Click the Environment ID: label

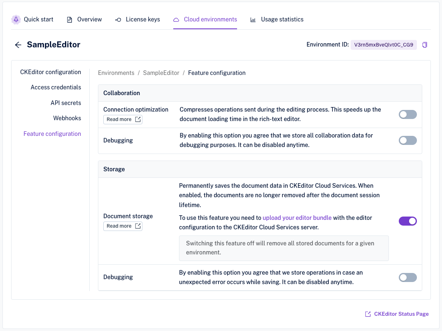click(x=328, y=44)
